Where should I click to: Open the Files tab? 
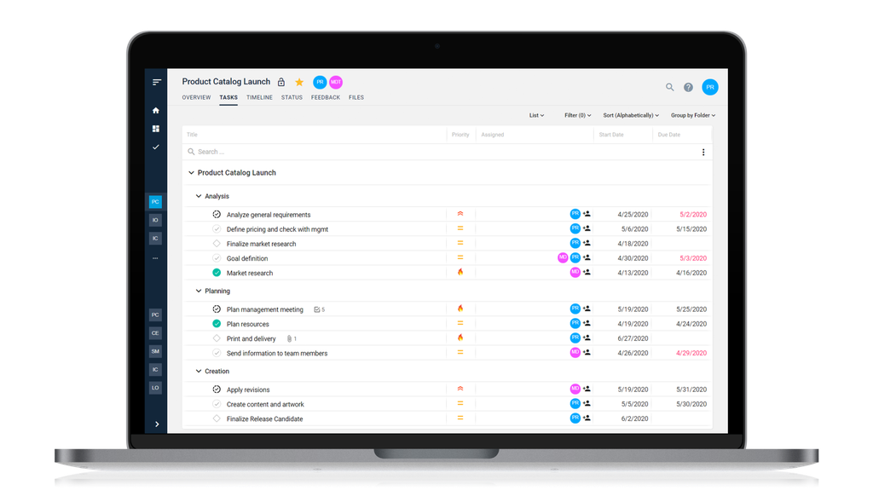[356, 97]
